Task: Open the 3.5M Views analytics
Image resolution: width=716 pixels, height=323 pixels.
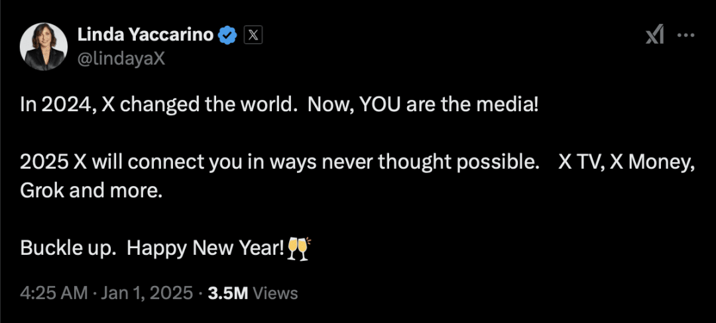Action: pyautogui.click(x=253, y=293)
